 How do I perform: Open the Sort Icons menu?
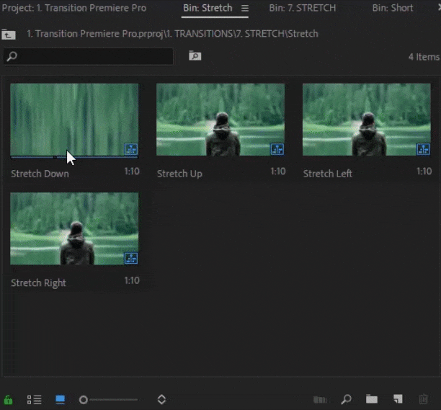point(161,399)
